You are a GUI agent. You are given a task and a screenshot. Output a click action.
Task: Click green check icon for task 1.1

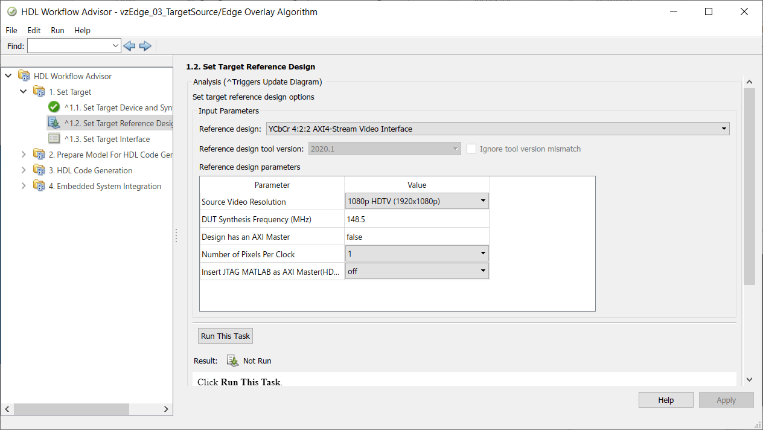pyautogui.click(x=54, y=107)
